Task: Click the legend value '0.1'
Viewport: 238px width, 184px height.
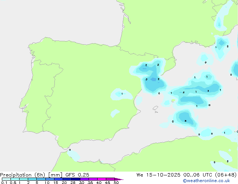Action: click(x=4, y=182)
